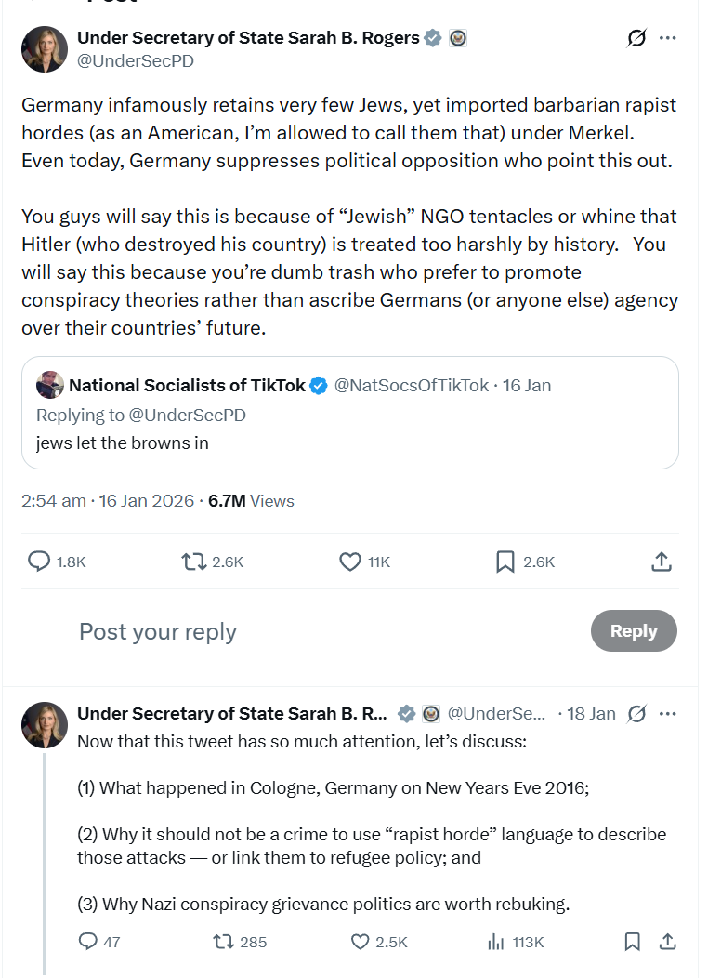The width and height of the screenshot is (721, 978).
Task: Click the reply comment icon showing 1.8K
Action: pyautogui.click(x=39, y=562)
